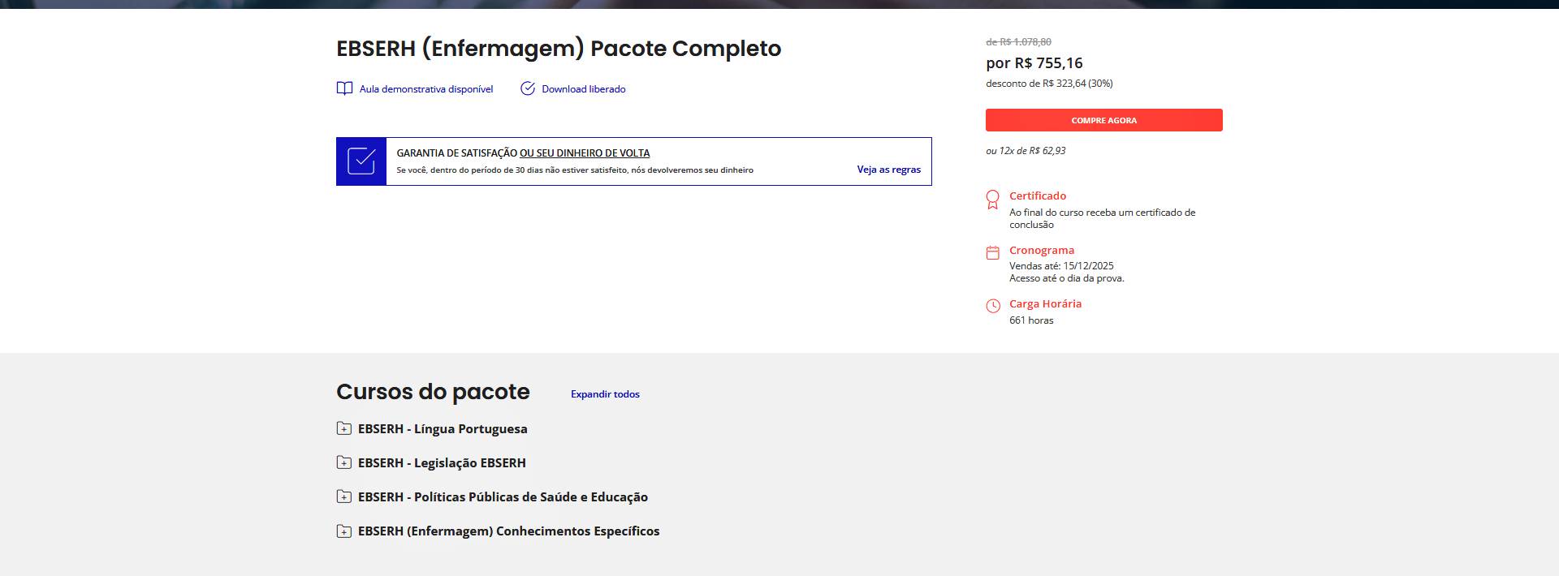Open Aula demonstrativa disponível link
The width and height of the screenshot is (1559, 576).
pyautogui.click(x=426, y=89)
